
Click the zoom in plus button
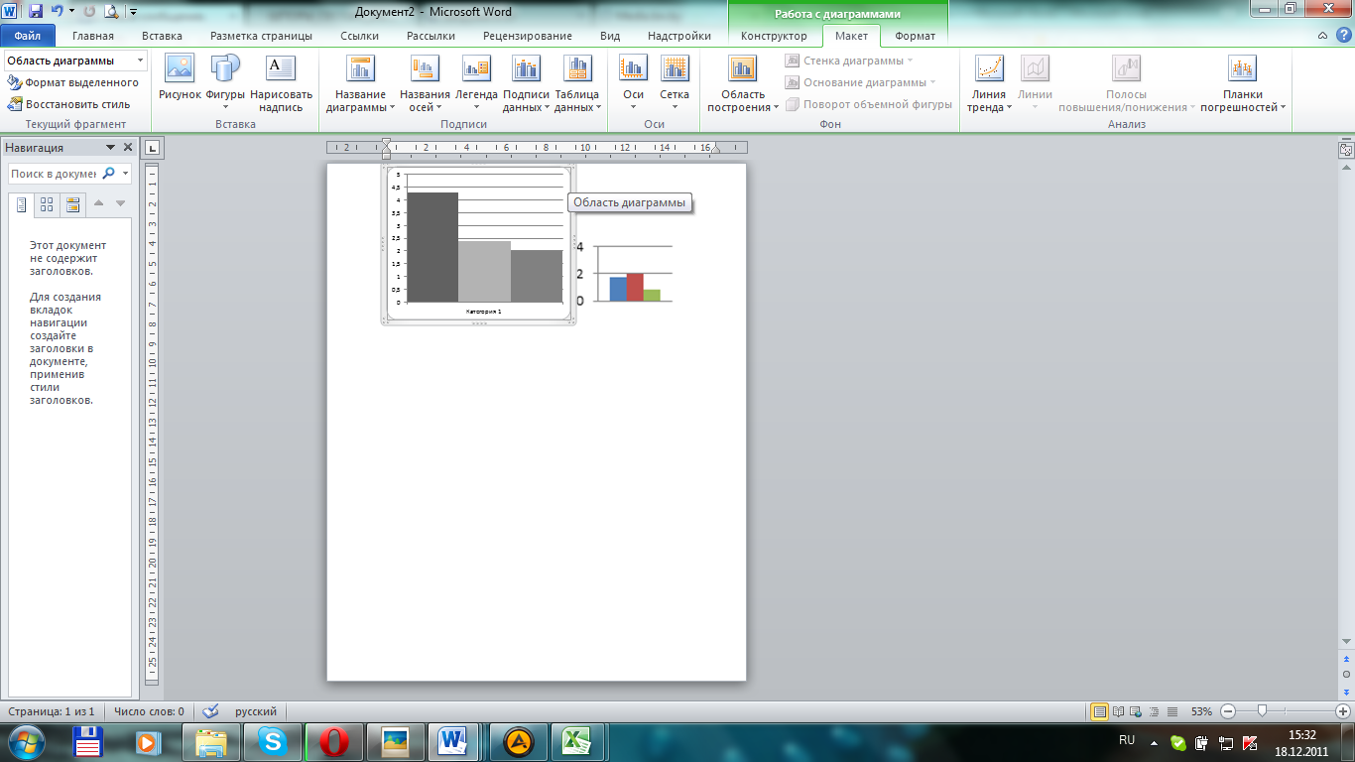pyautogui.click(x=1343, y=711)
